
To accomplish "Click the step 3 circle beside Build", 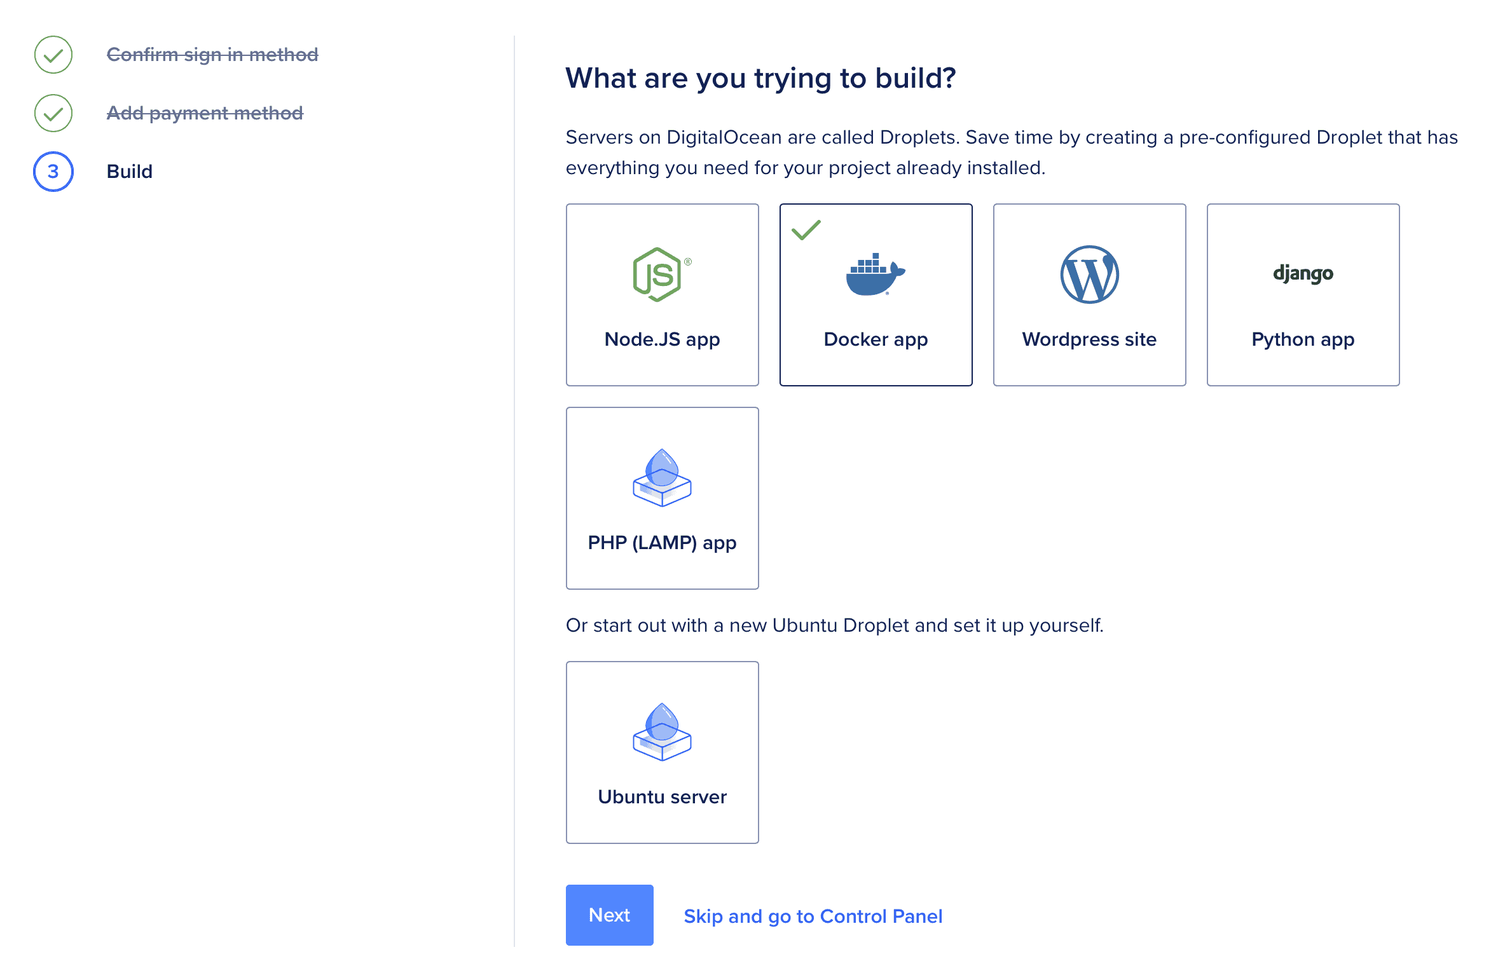I will pos(53,172).
